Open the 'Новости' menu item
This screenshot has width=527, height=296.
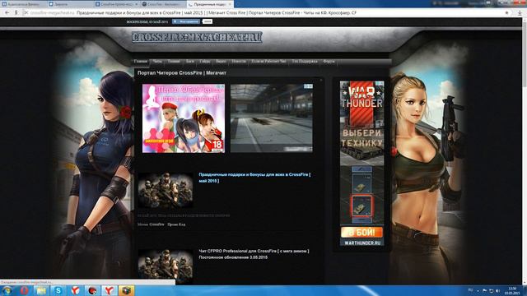click(239, 62)
